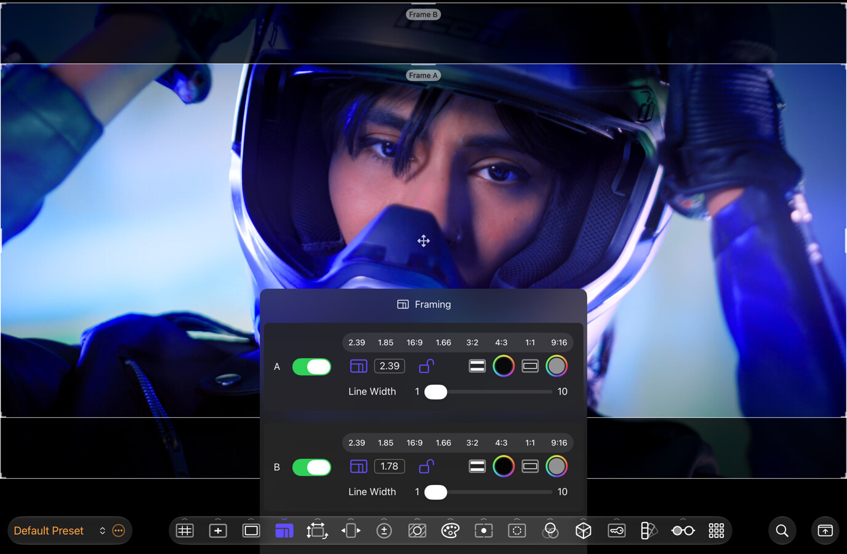Open the resize/rotate frame tool
847x554 pixels.
click(x=317, y=531)
